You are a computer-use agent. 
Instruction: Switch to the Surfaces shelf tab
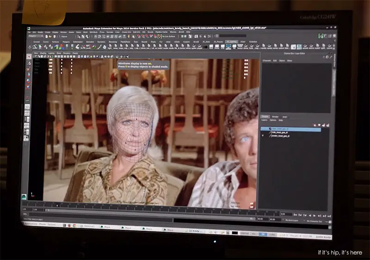point(55,42)
